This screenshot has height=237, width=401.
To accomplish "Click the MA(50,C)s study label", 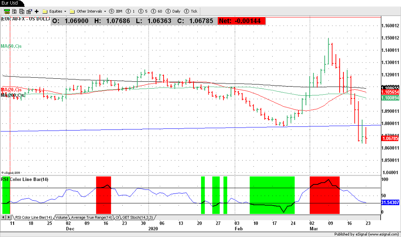I will point(11,46).
